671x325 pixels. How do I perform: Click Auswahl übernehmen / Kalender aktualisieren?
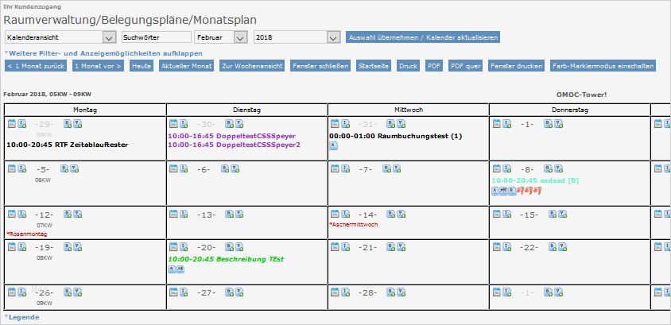pos(423,37)
